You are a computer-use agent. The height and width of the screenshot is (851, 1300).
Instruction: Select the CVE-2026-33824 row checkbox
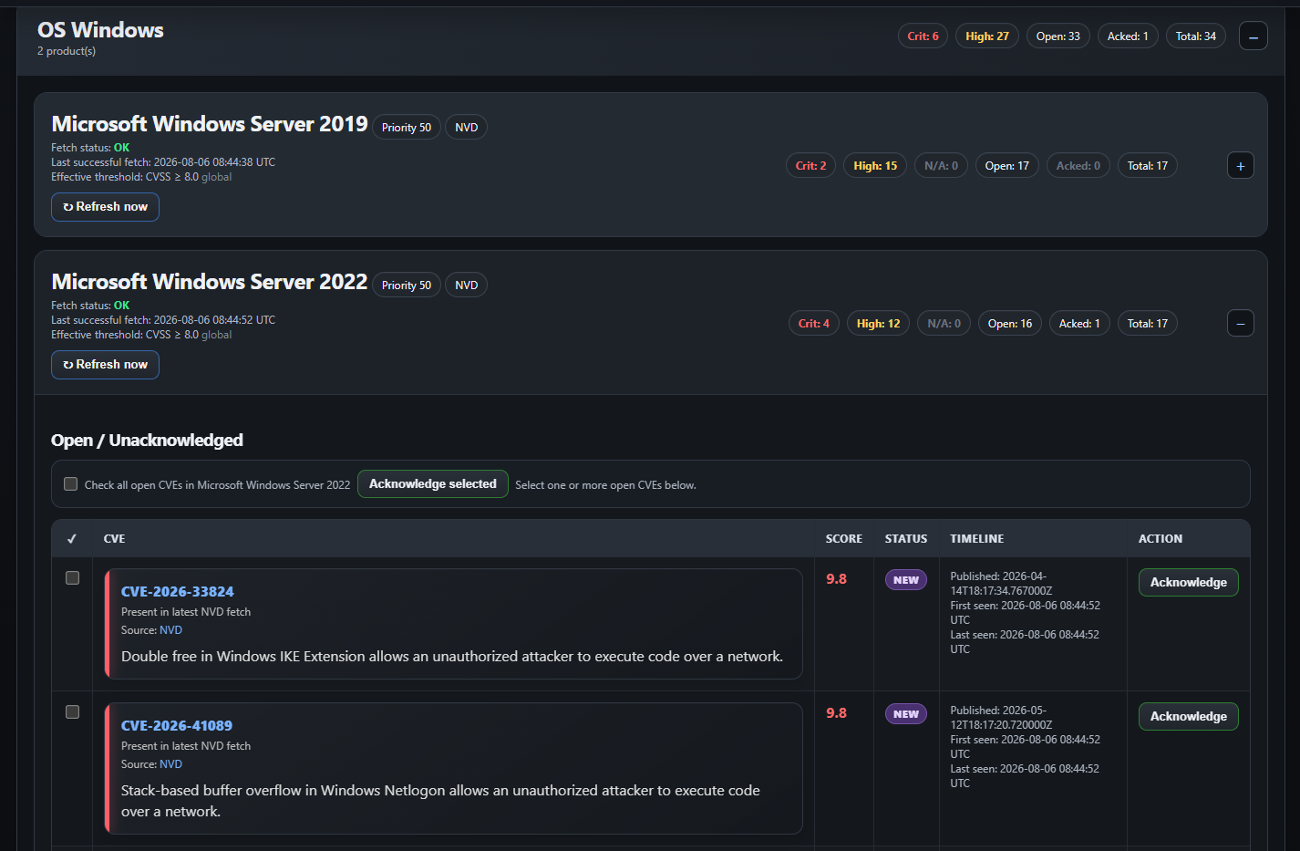[x=72, y=578]
